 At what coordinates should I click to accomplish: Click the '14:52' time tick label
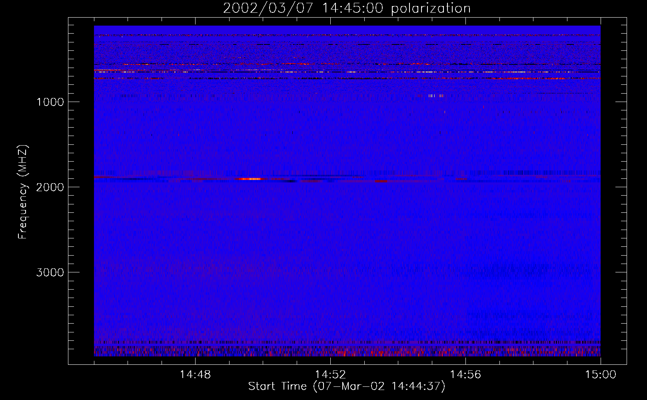pos(330,375)
